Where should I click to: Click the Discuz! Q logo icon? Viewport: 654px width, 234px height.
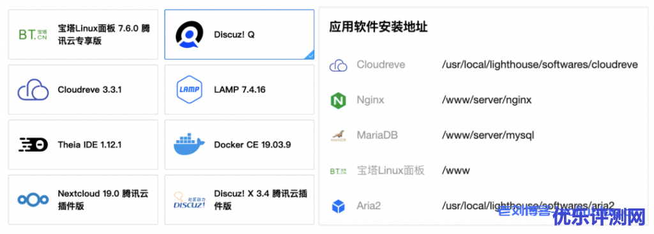pyautogui.click(x=189, y=35)
